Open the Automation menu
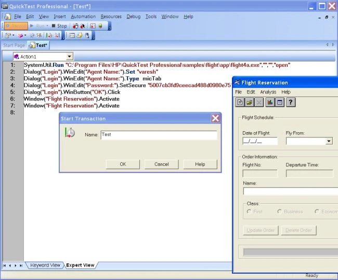This screenshot has width=338, height=280. [x=83, y=17]
